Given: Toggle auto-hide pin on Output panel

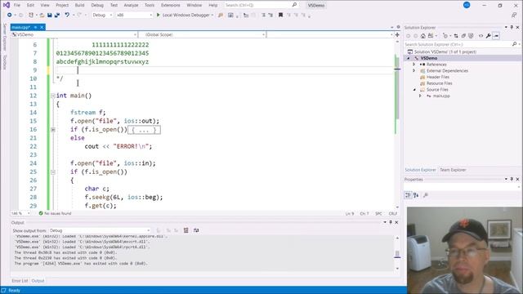Looking at the screenshot, I should (x=391, y=222).
